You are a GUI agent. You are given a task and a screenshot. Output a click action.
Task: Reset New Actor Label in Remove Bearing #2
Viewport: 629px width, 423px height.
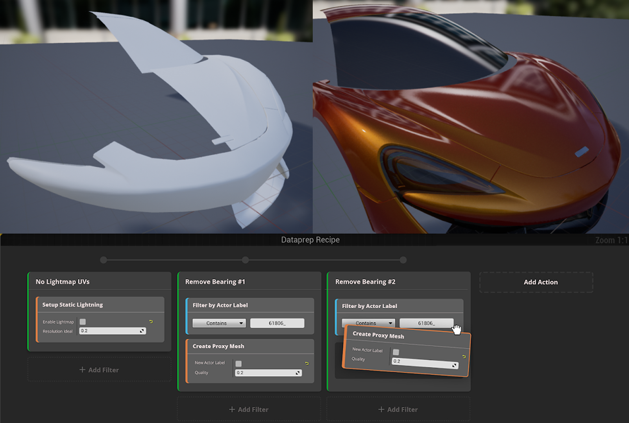click(464, 357)
